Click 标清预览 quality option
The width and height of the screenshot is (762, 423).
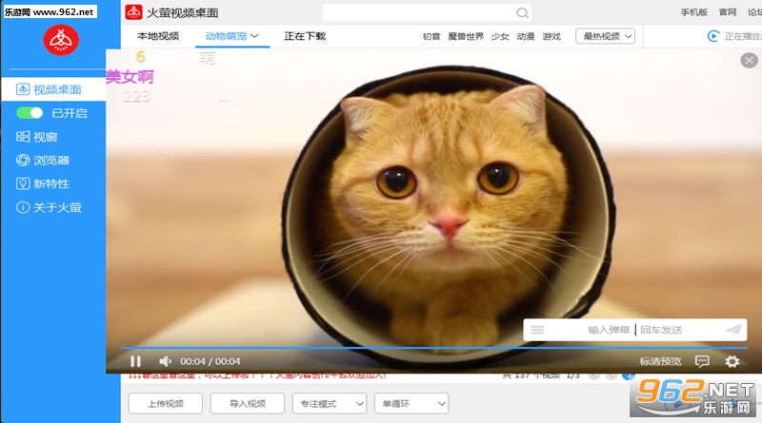(660, 361)
